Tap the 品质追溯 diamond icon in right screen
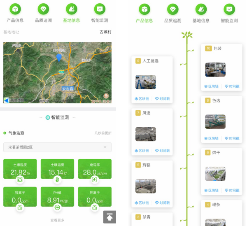Image resolution: width=247 pixels, height=226 pixels. [173, 9]
